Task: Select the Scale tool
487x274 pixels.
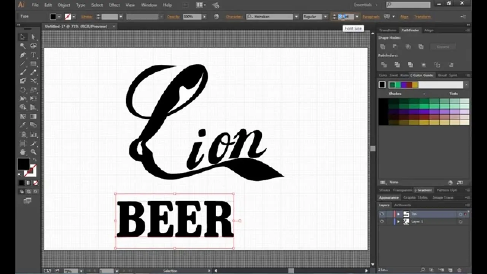Action: tap(33, 90)
